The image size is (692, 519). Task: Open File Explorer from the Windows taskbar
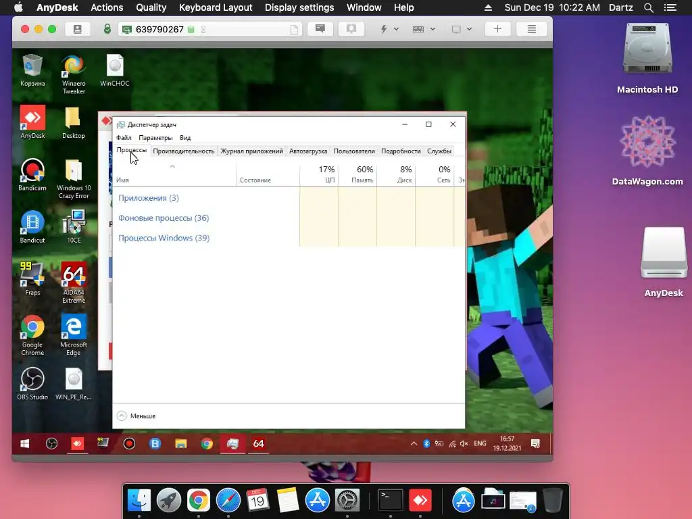[181, 443]
